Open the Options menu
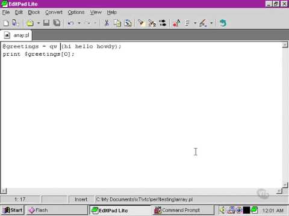This screenshot has height=216, width=289. [x=76, y=13]
